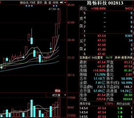134x118 pixels.
Task: Click the 最高 value 47.54
Action: click(128, 66)
